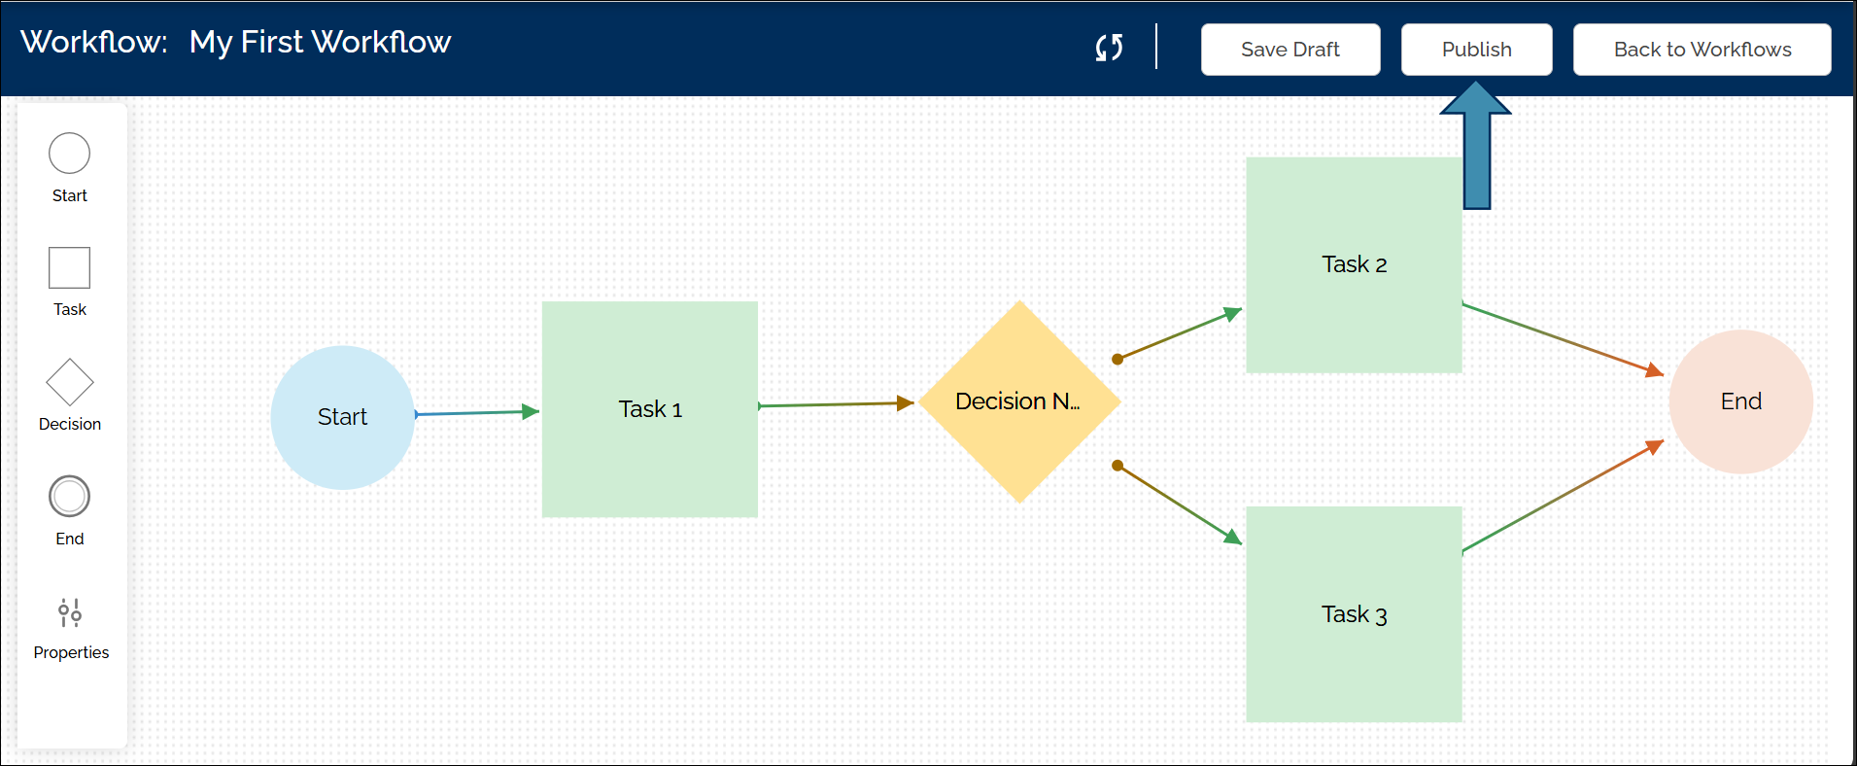The height and width of the screenshot is (766, 1857).
Task: Click the pink End node on canvas
Action: coord(1740,401)
